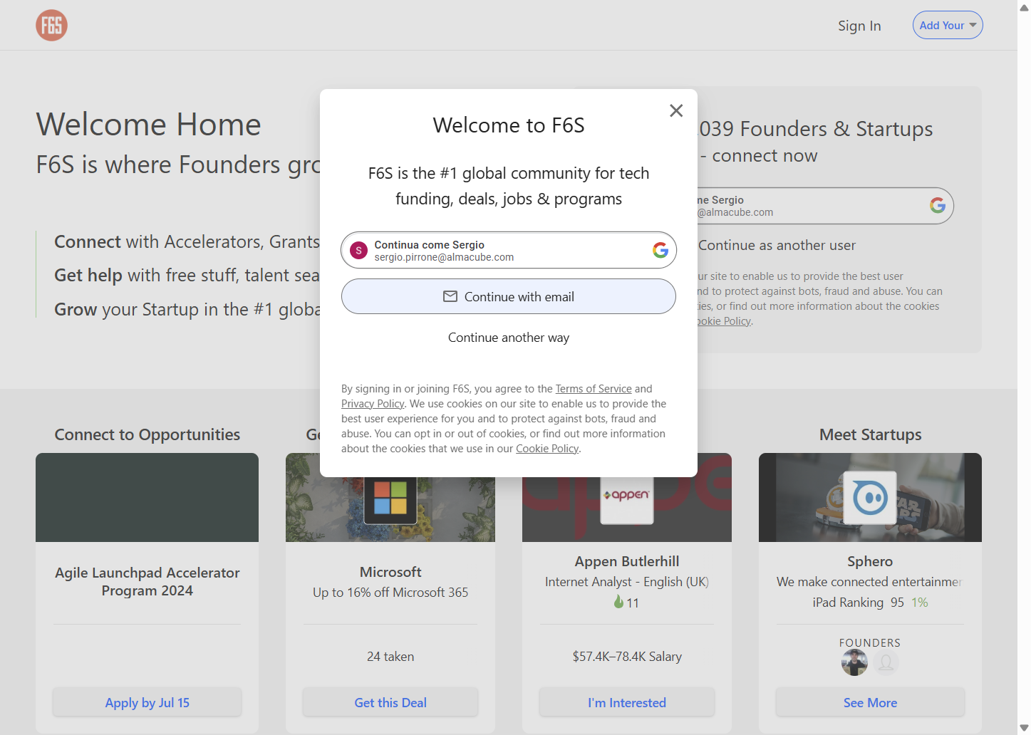Click the "Connect to Opportunities" heading
The width and height of the screenshot is (1031, 735).
147,434
